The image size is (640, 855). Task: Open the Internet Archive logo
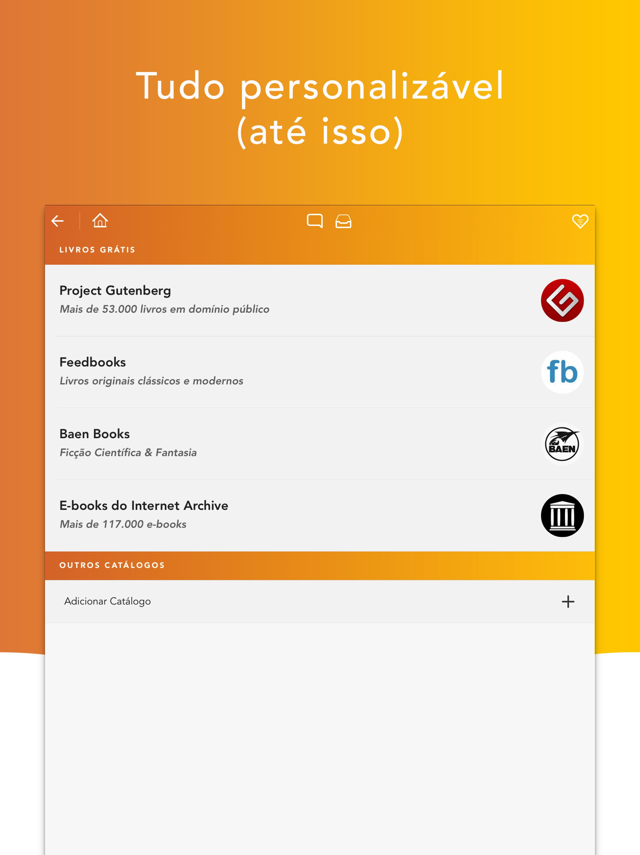[562, 515]
